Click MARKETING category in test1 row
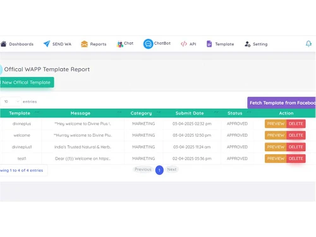Viewport: 316px width, 237px height. (143, 159)
